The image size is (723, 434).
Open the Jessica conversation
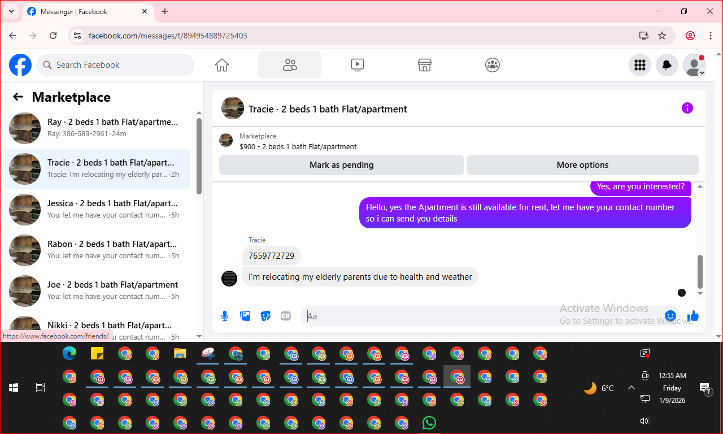[97, 210]
